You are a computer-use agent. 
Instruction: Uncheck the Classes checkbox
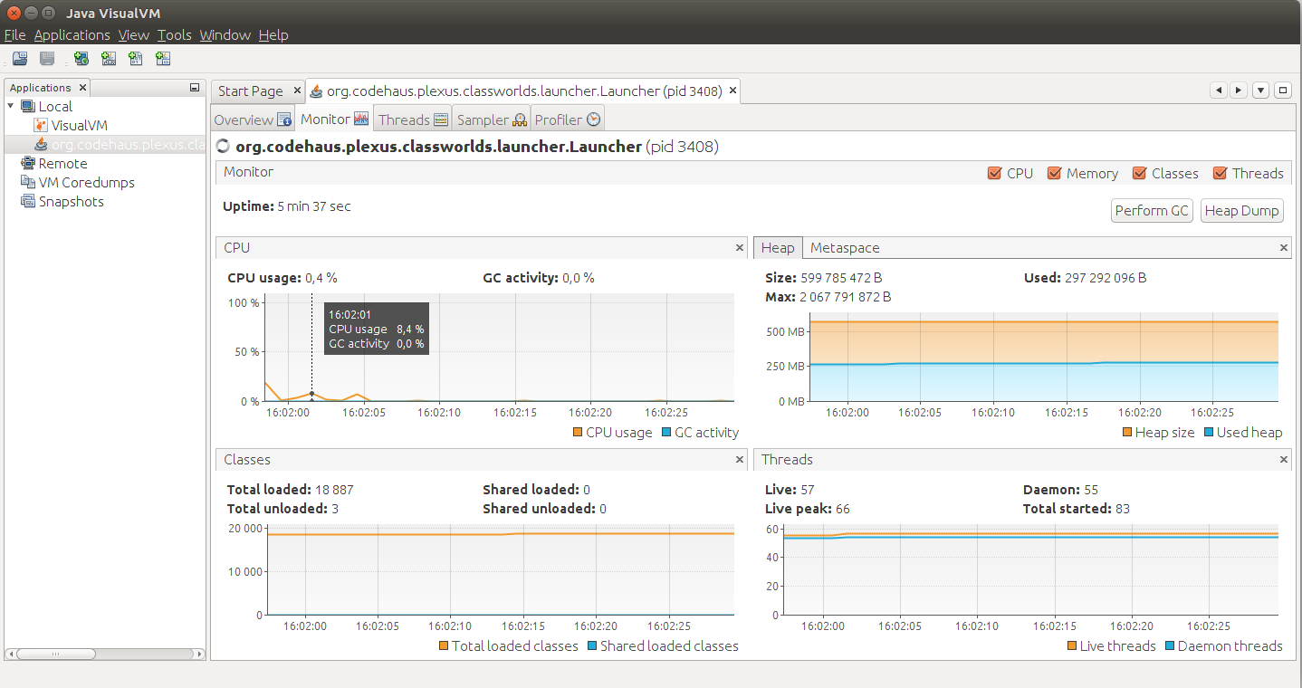click(x=1139, y=174)
